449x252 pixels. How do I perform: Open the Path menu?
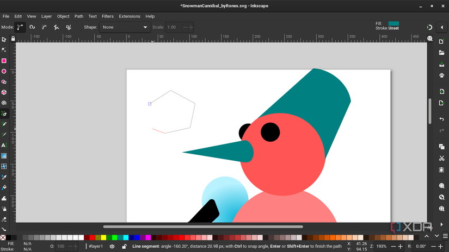click(79, 16)
